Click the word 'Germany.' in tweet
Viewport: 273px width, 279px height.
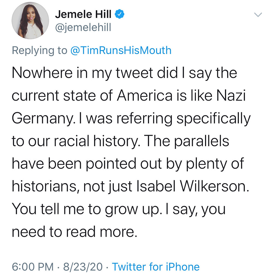pyautogui.click(x=43, y=118)
